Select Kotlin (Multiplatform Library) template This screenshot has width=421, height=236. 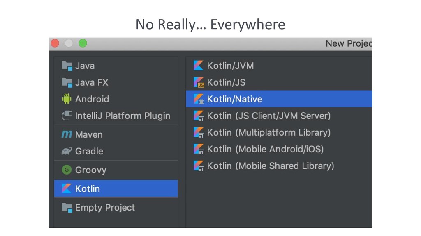click(x=279, y=132)
